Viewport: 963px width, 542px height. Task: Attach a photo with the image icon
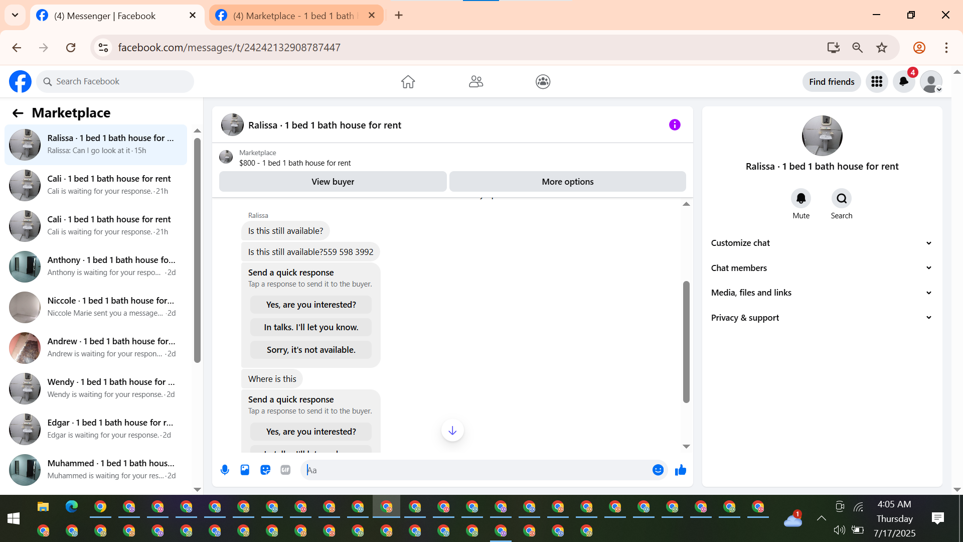tap(245, 470)
